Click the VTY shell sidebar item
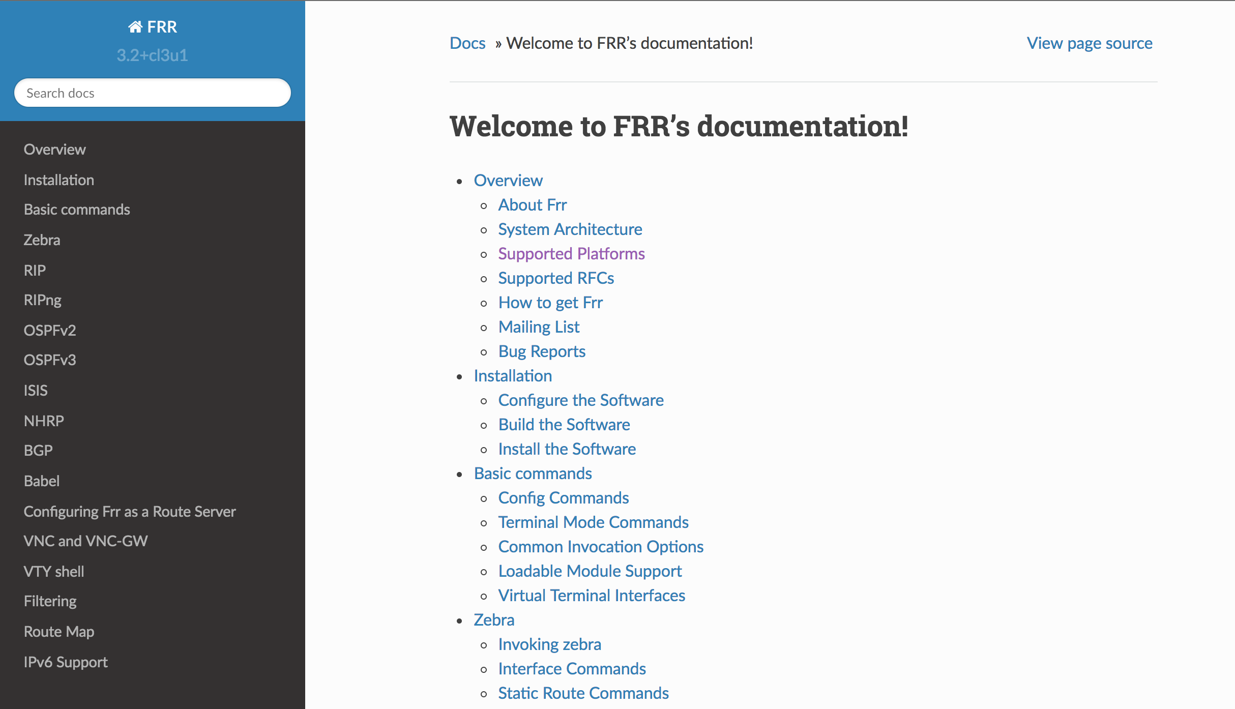The image size is (1235, 709). tap(53, 571)
